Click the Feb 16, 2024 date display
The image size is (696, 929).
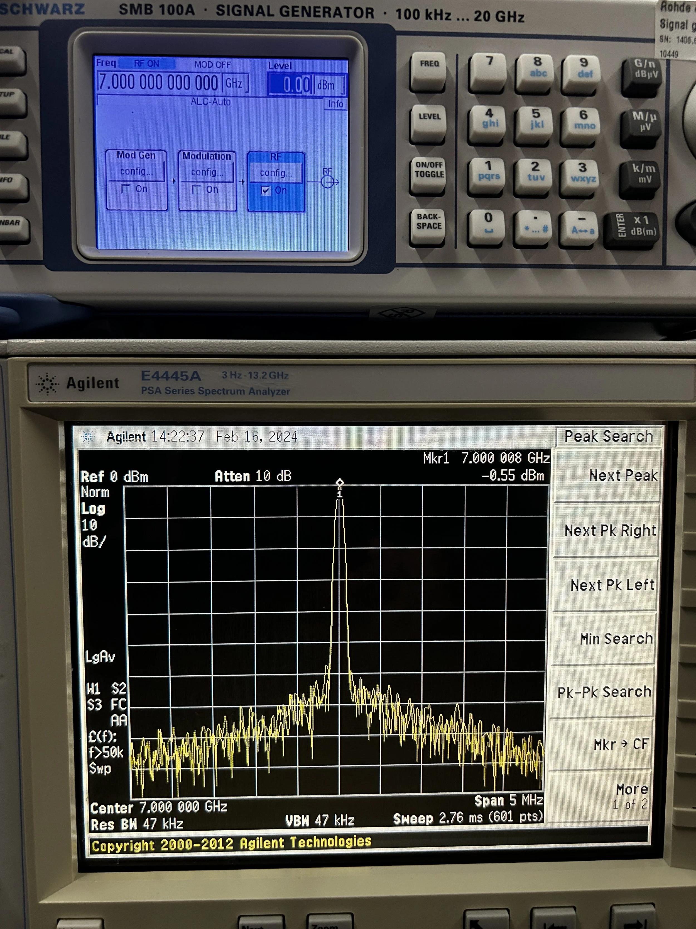[x=256, y=436]
